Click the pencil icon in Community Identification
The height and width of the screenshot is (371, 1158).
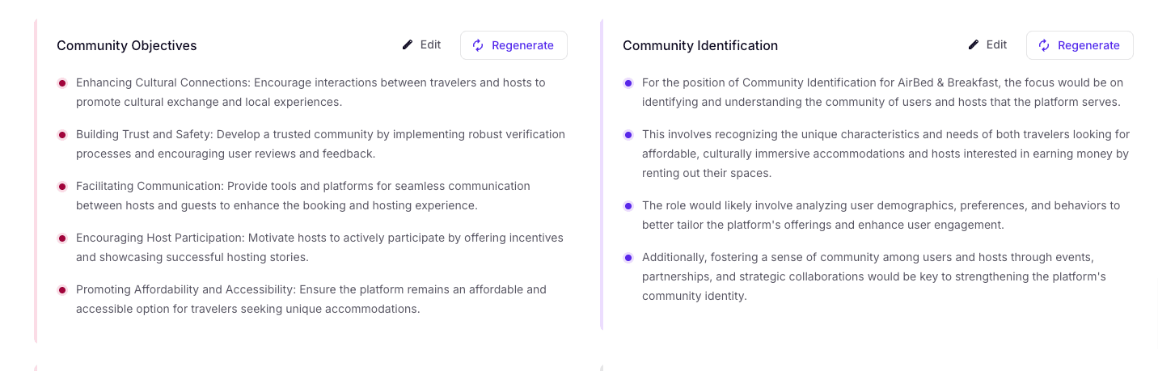tap(974, 45)
